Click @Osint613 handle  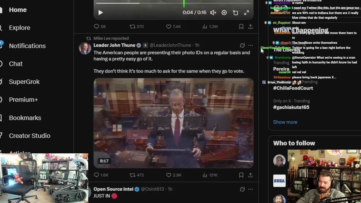152,189
